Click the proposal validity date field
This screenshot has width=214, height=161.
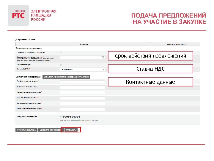point(82,57)
